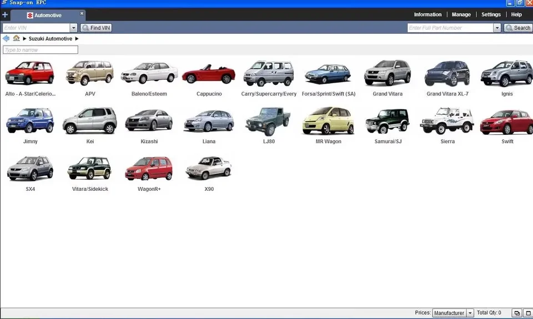Image resolution: width=533 pixels, height=319 pixels.
Task: Open the part number dropdown arrow
Action: pyautogui.click(x=497, y=28)
